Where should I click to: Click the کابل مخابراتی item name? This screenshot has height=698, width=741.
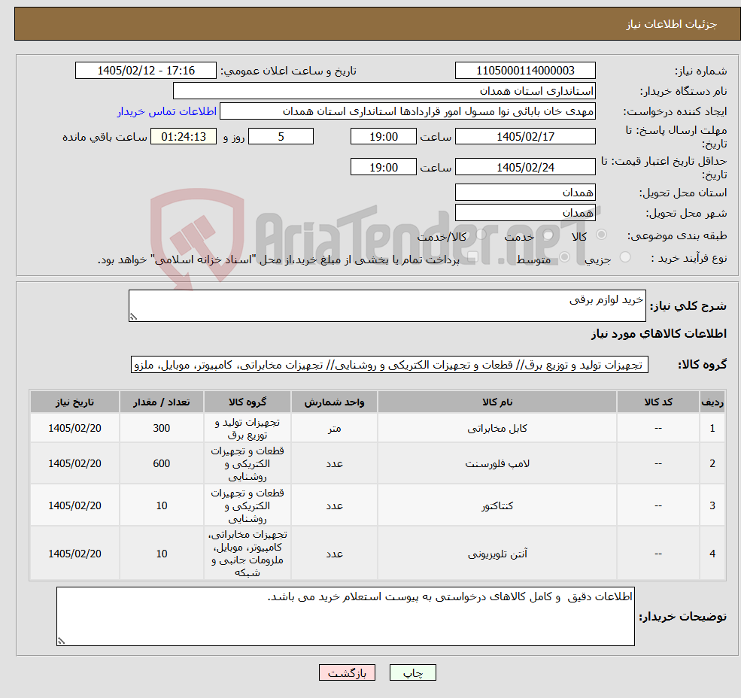tap(497, 428)
